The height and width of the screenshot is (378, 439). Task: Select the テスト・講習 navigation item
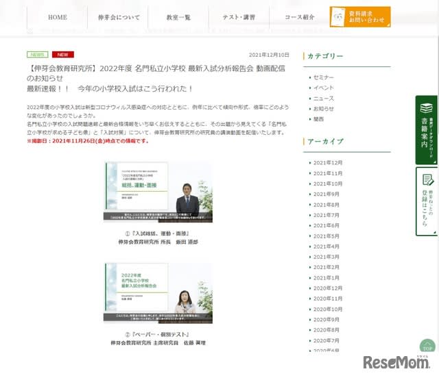239,17
